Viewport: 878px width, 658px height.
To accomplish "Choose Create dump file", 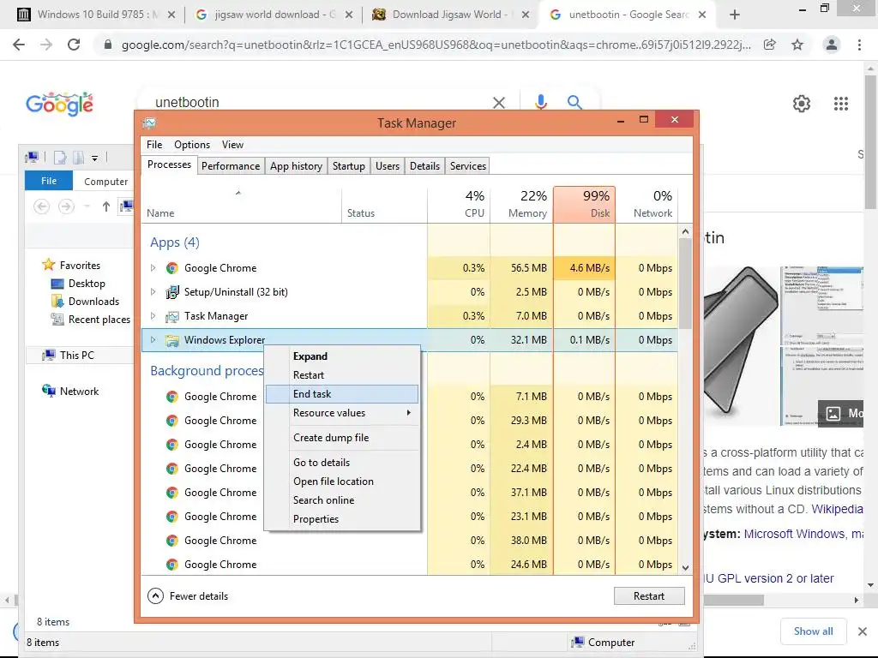I will 342,438.
